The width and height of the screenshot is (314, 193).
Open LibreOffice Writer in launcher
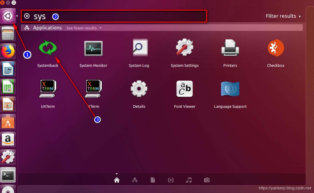(8, 69)
